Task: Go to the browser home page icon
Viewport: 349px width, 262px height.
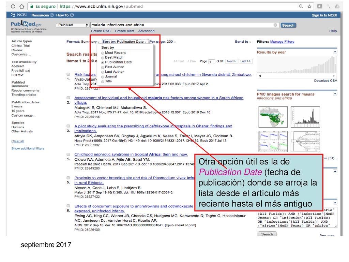Action: 21,6
